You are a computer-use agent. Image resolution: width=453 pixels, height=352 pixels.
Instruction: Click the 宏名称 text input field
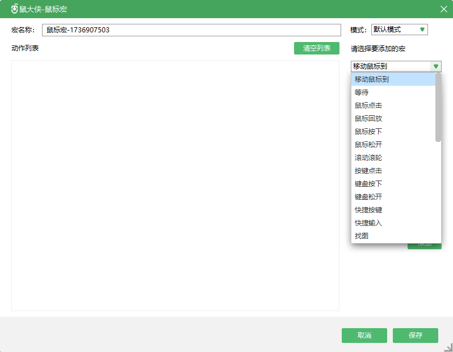pos(191,30)
